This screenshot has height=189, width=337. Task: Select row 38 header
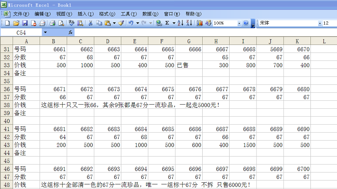[6, 105]
